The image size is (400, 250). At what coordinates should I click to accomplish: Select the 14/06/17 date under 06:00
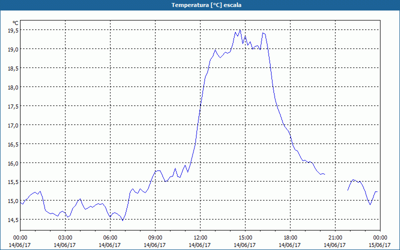pos(110,245)
